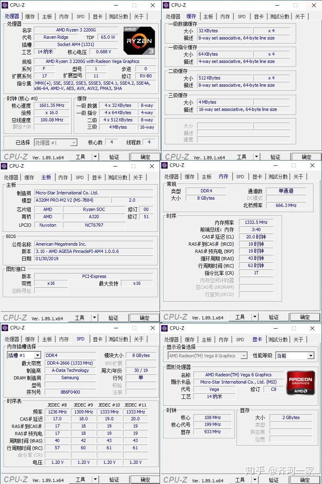Click the 单通道 channel mode value

(x=286, y=191)
